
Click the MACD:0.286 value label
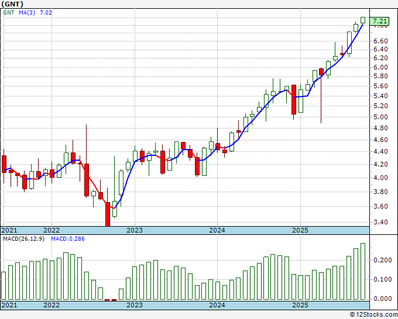coord(68,239)
